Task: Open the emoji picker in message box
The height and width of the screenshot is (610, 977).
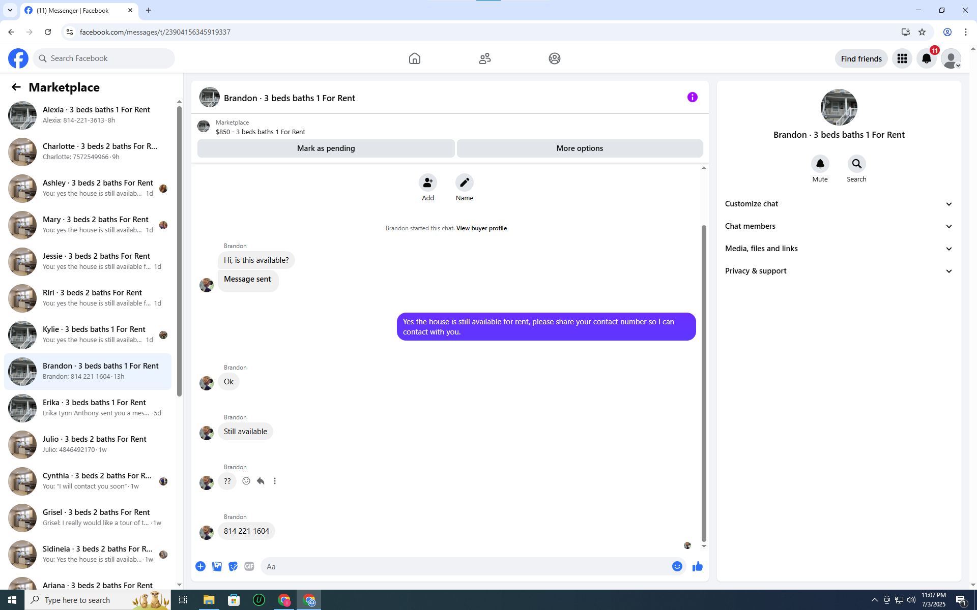Action: coord(677,566)
